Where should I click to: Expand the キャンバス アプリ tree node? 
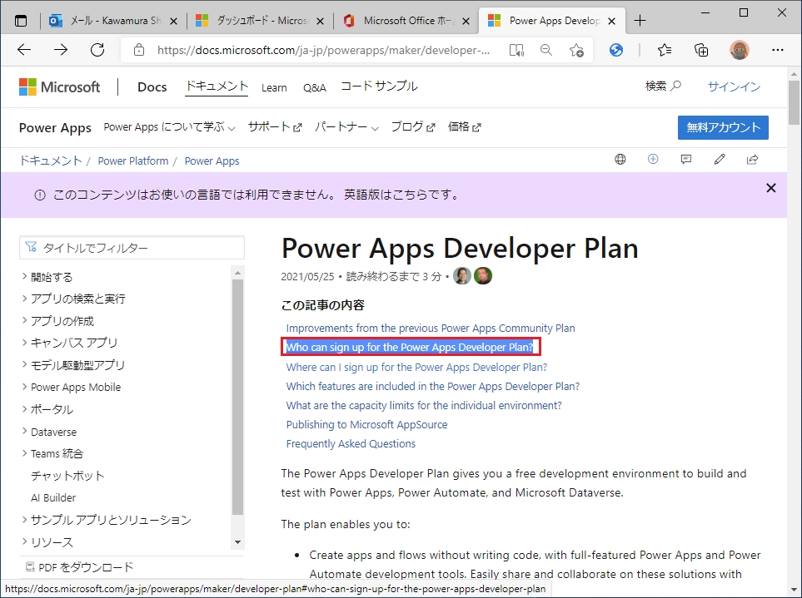click(24, 342)
